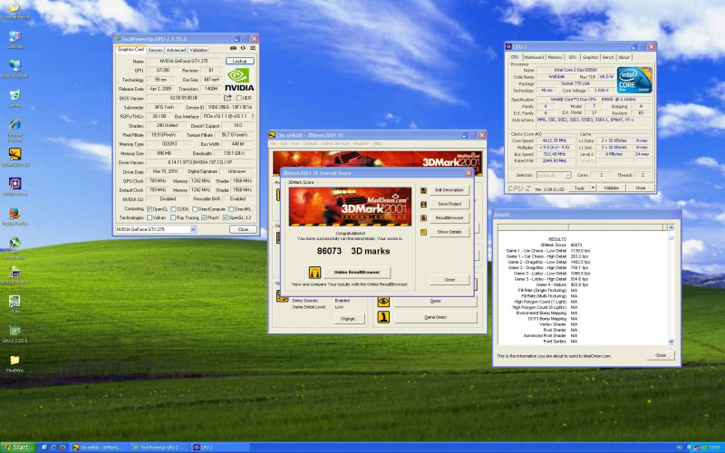Open the Mainboard tab in CPU-Z
Viewport: 725px width, 453px height.
point(534,57)
